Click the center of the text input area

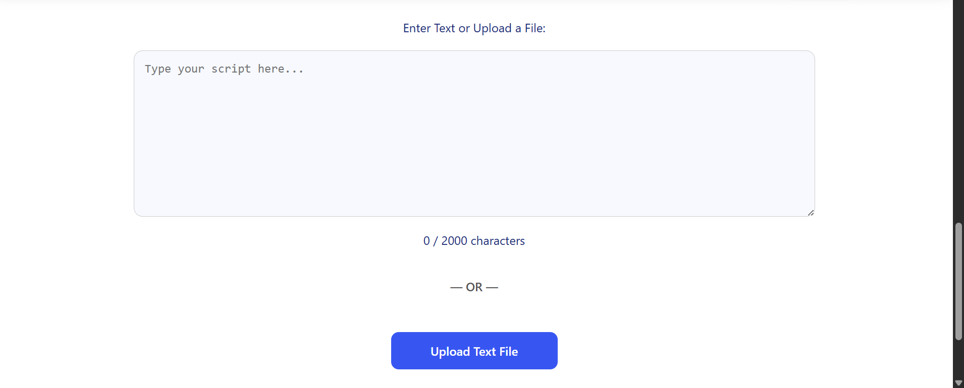[x=473, y=134]
